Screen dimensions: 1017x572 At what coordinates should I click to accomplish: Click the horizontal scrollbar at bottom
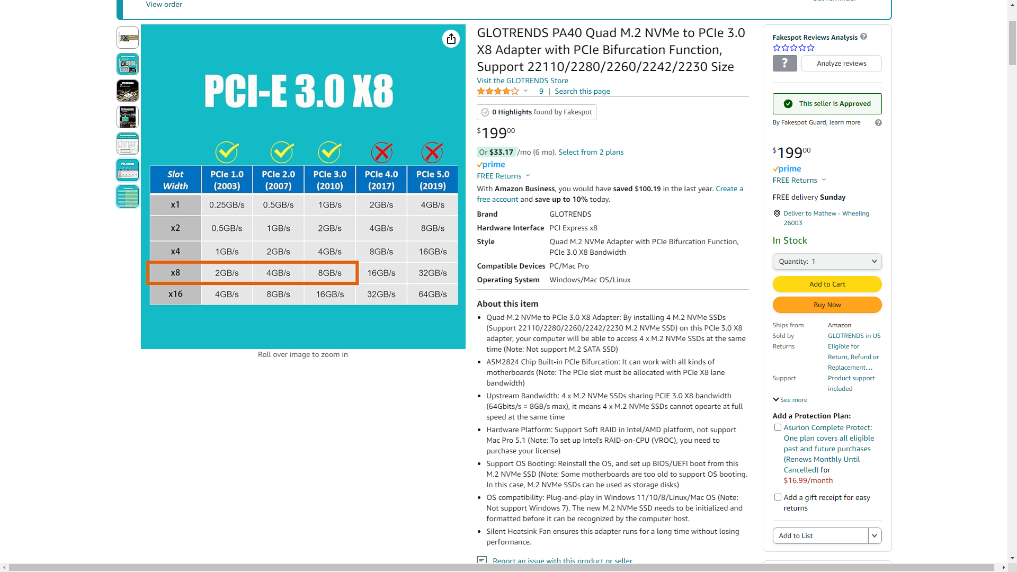pos(502,567)
